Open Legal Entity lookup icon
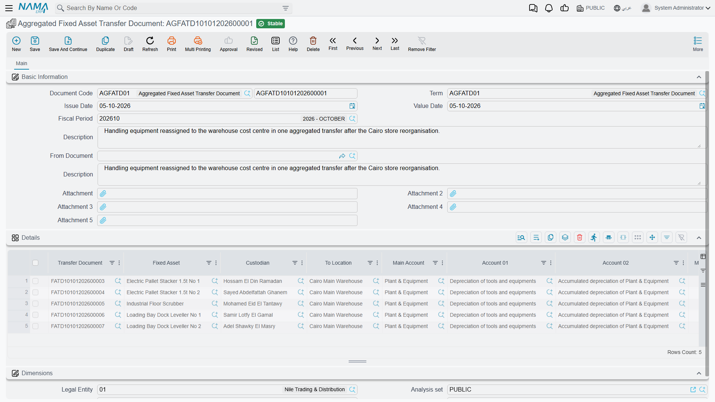Viewport: 715px width, 402px height. tap(352, 390)
